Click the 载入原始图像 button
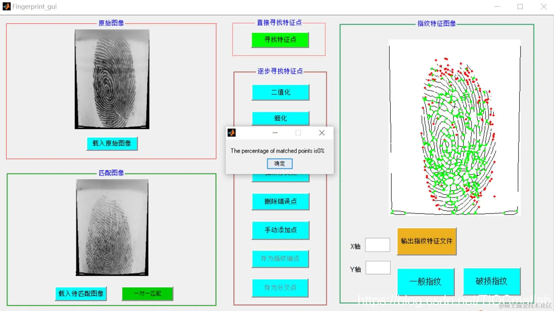554x311 pixels. (112, 144)
